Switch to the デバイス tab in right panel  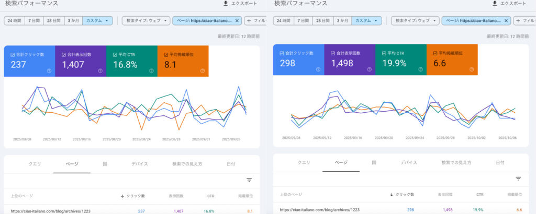(409, 162)
